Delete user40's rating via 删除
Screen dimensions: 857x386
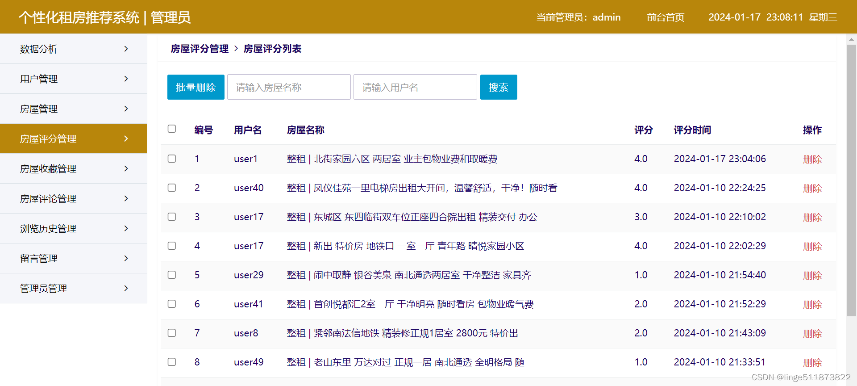click(812, 188)
